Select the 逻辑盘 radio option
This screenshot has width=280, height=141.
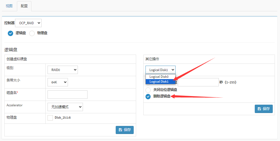(x=10, y=33)
